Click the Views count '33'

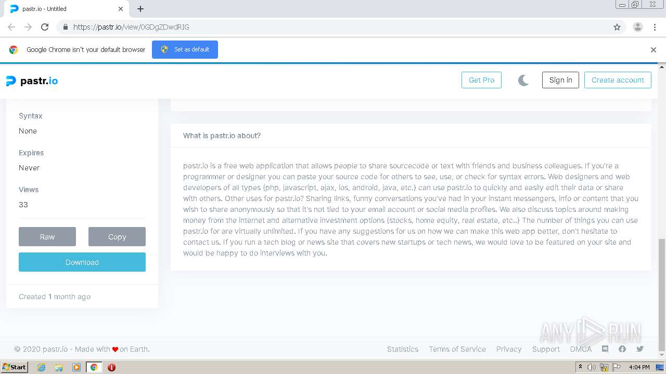[x=23, y=205]
